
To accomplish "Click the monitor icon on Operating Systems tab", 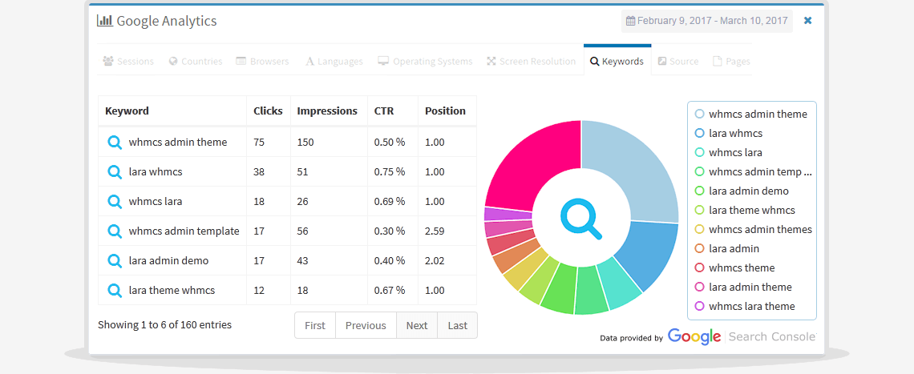I will (383, 61).
